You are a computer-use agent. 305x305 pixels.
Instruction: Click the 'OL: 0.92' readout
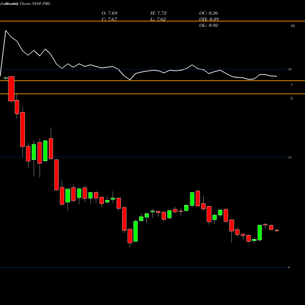(x=209, y=25)
